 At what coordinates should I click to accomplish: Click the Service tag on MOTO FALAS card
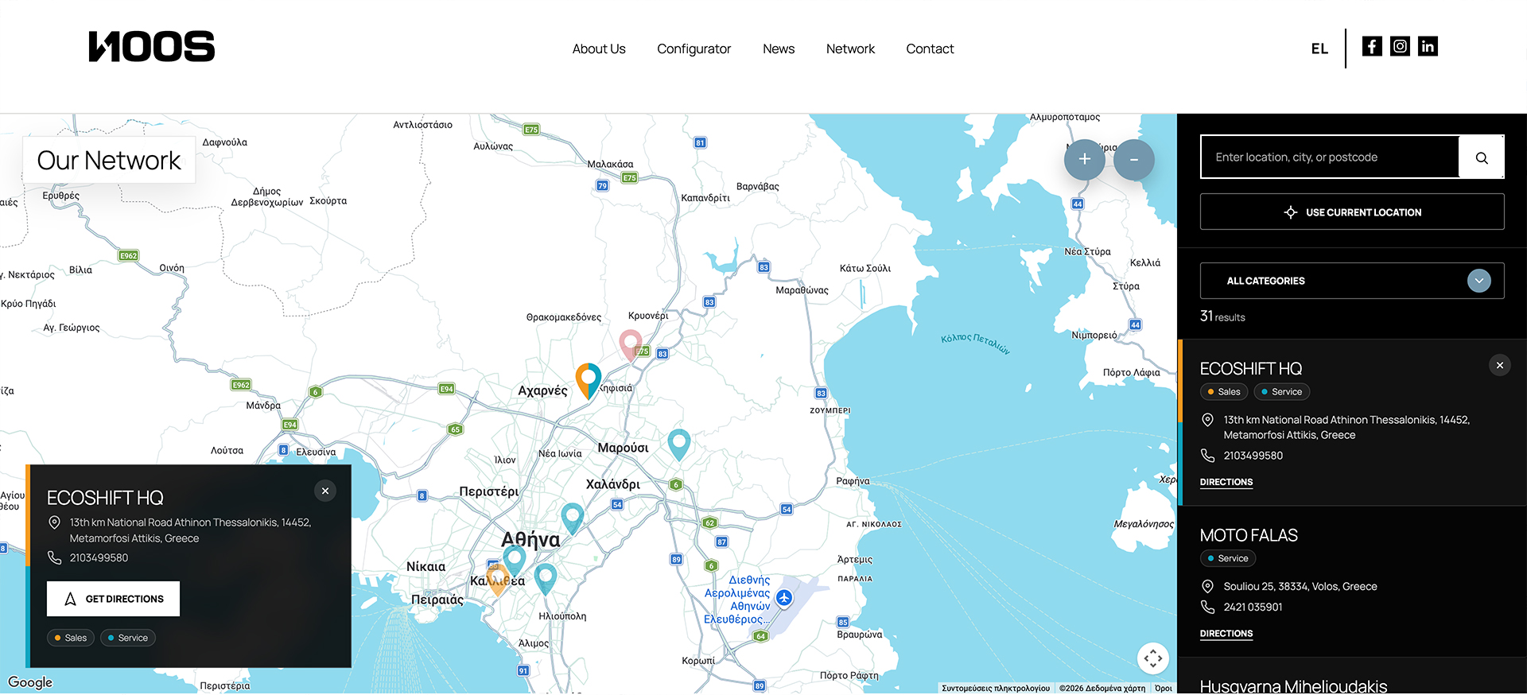click(1228, 558)
